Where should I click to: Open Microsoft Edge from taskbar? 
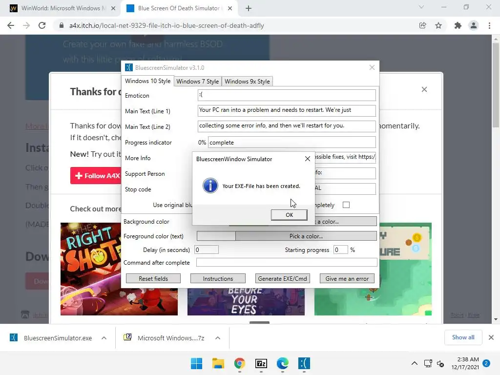point(283,363)
